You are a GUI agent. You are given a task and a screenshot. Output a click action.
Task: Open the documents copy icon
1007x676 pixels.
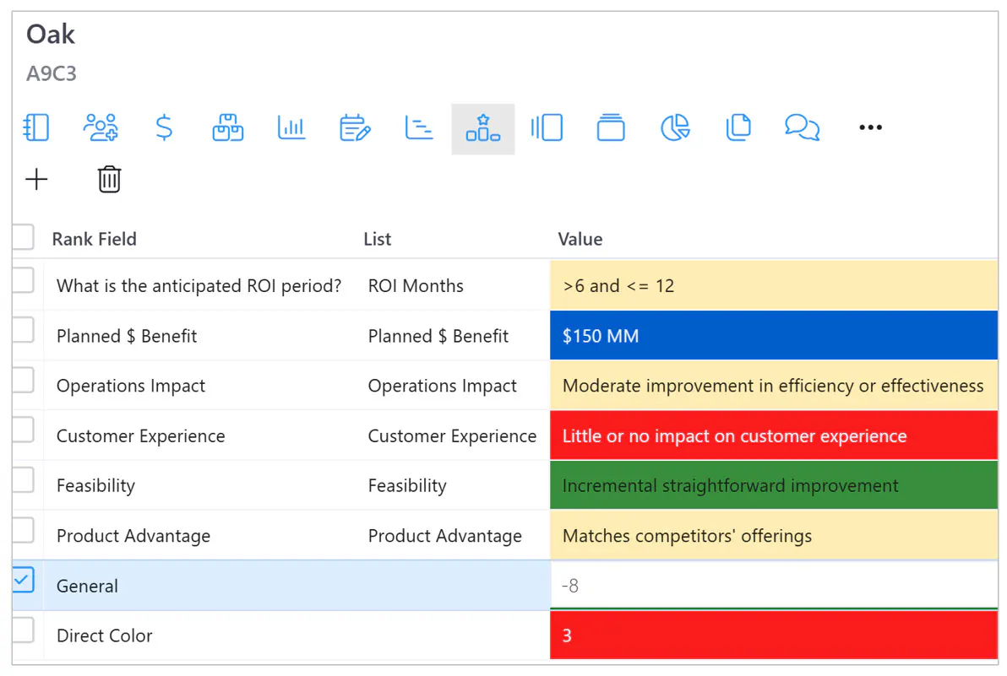pos(738,127)
